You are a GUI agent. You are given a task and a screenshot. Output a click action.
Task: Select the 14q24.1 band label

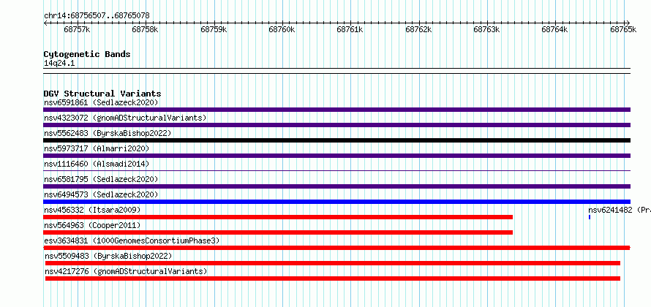click(59, 64)
